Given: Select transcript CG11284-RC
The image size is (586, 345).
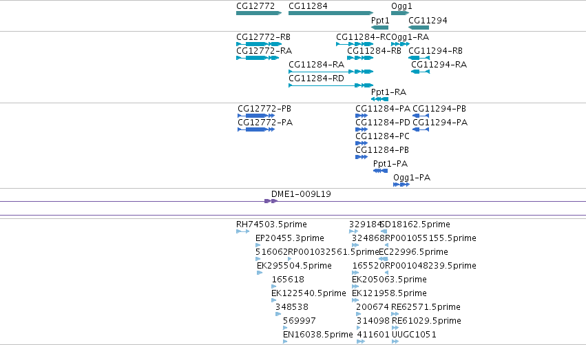Looking at the screenshot, I should pyautogui.click(x=364, y=37).
